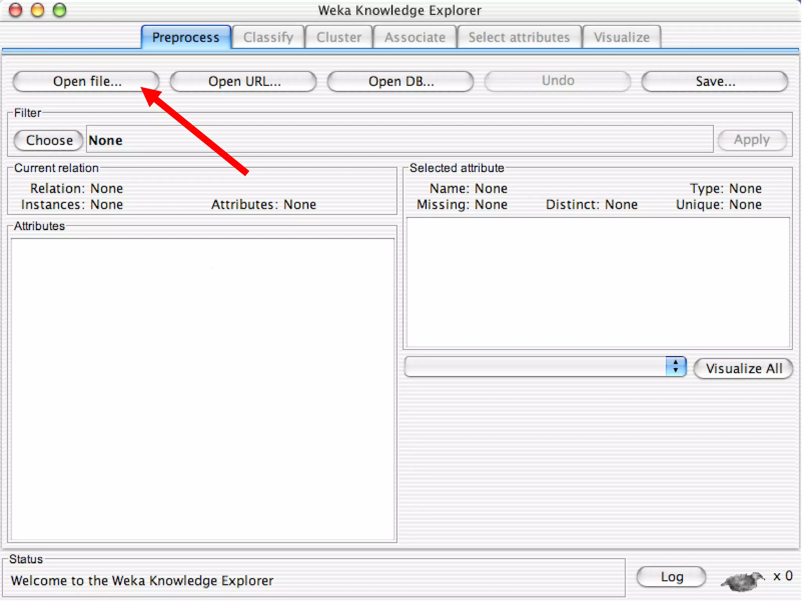Select the Preprocess tab
802x601 pixels.
(x=186, y=38)
